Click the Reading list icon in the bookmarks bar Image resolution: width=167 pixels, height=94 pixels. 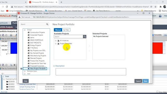(160, 11)
